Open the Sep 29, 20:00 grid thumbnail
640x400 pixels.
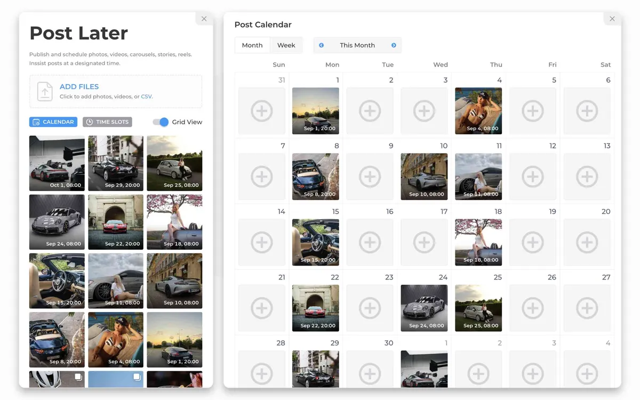point(116,163)
